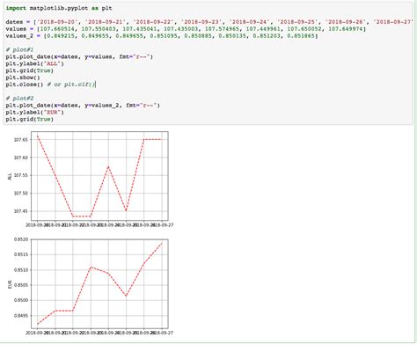Click the 107.60 tick on ALL plot
The height and width of the screenshot is (345, 417).
tap(21, 158)
